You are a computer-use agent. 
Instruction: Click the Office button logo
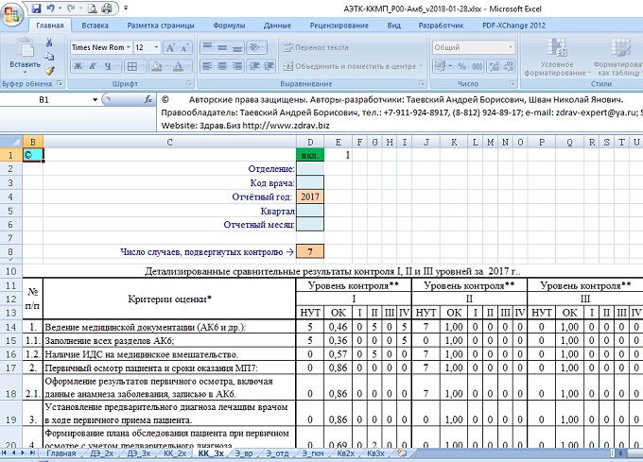tap(11, 13)
